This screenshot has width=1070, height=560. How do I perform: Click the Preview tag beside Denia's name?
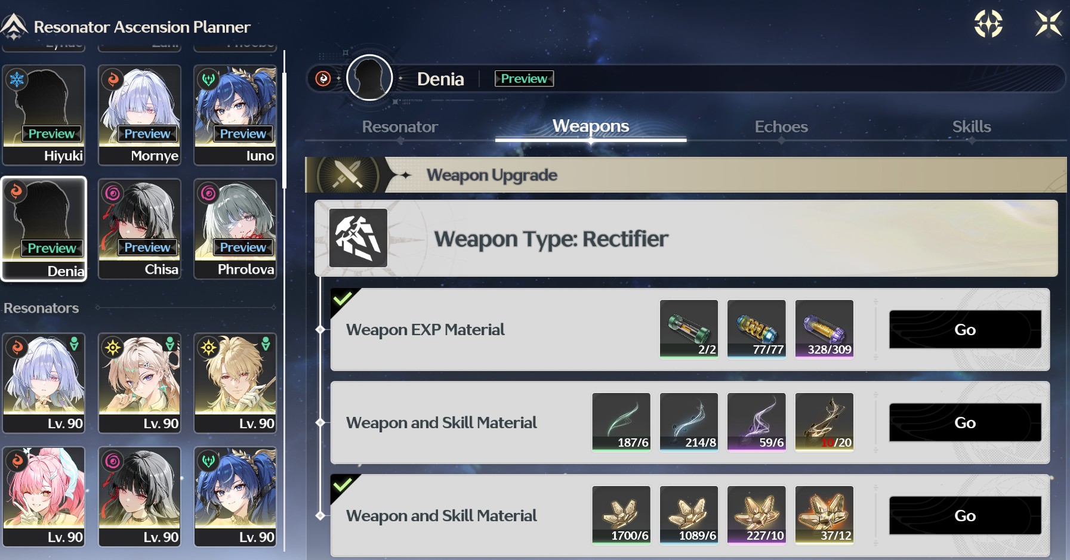tap(524, 79)
